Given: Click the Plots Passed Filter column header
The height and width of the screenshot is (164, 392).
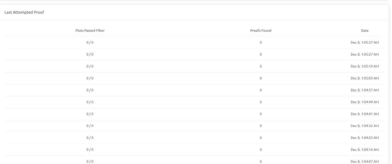Looking at the screenshot, I should coord(90,31).
